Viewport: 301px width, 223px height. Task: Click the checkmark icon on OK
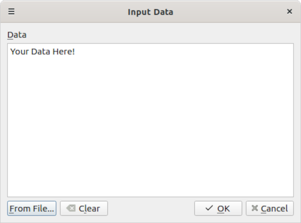pos(210,208)
